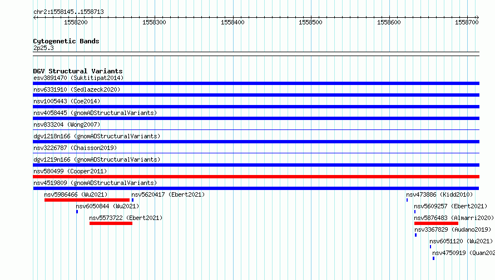Click the red bar of nsv5573722
This screenshot has height=280, width=495.
[x=111, y=223]
